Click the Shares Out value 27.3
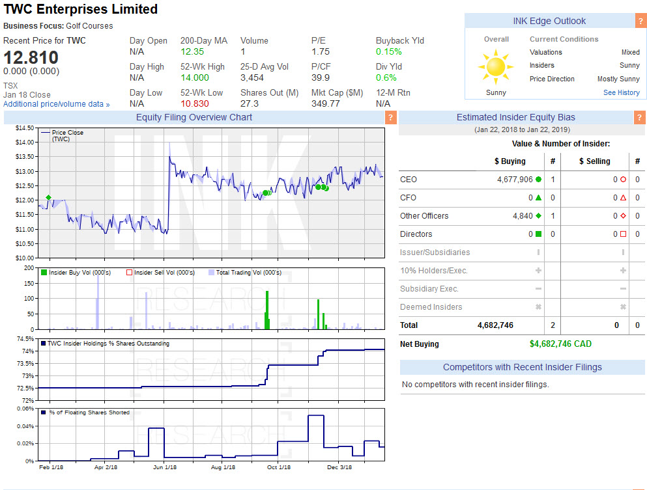647x490 pixels. click(250, 104)
